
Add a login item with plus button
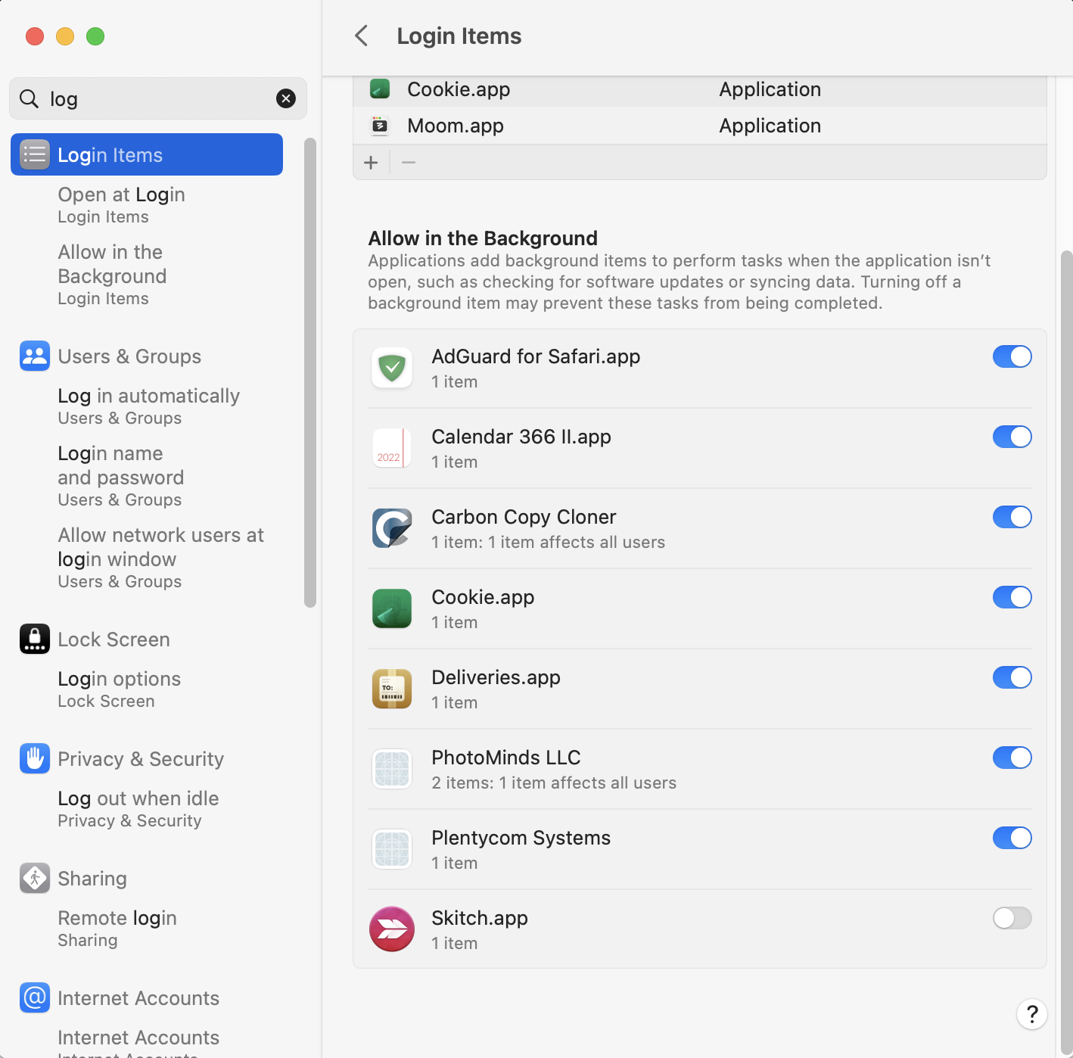[x=371, y=163]
